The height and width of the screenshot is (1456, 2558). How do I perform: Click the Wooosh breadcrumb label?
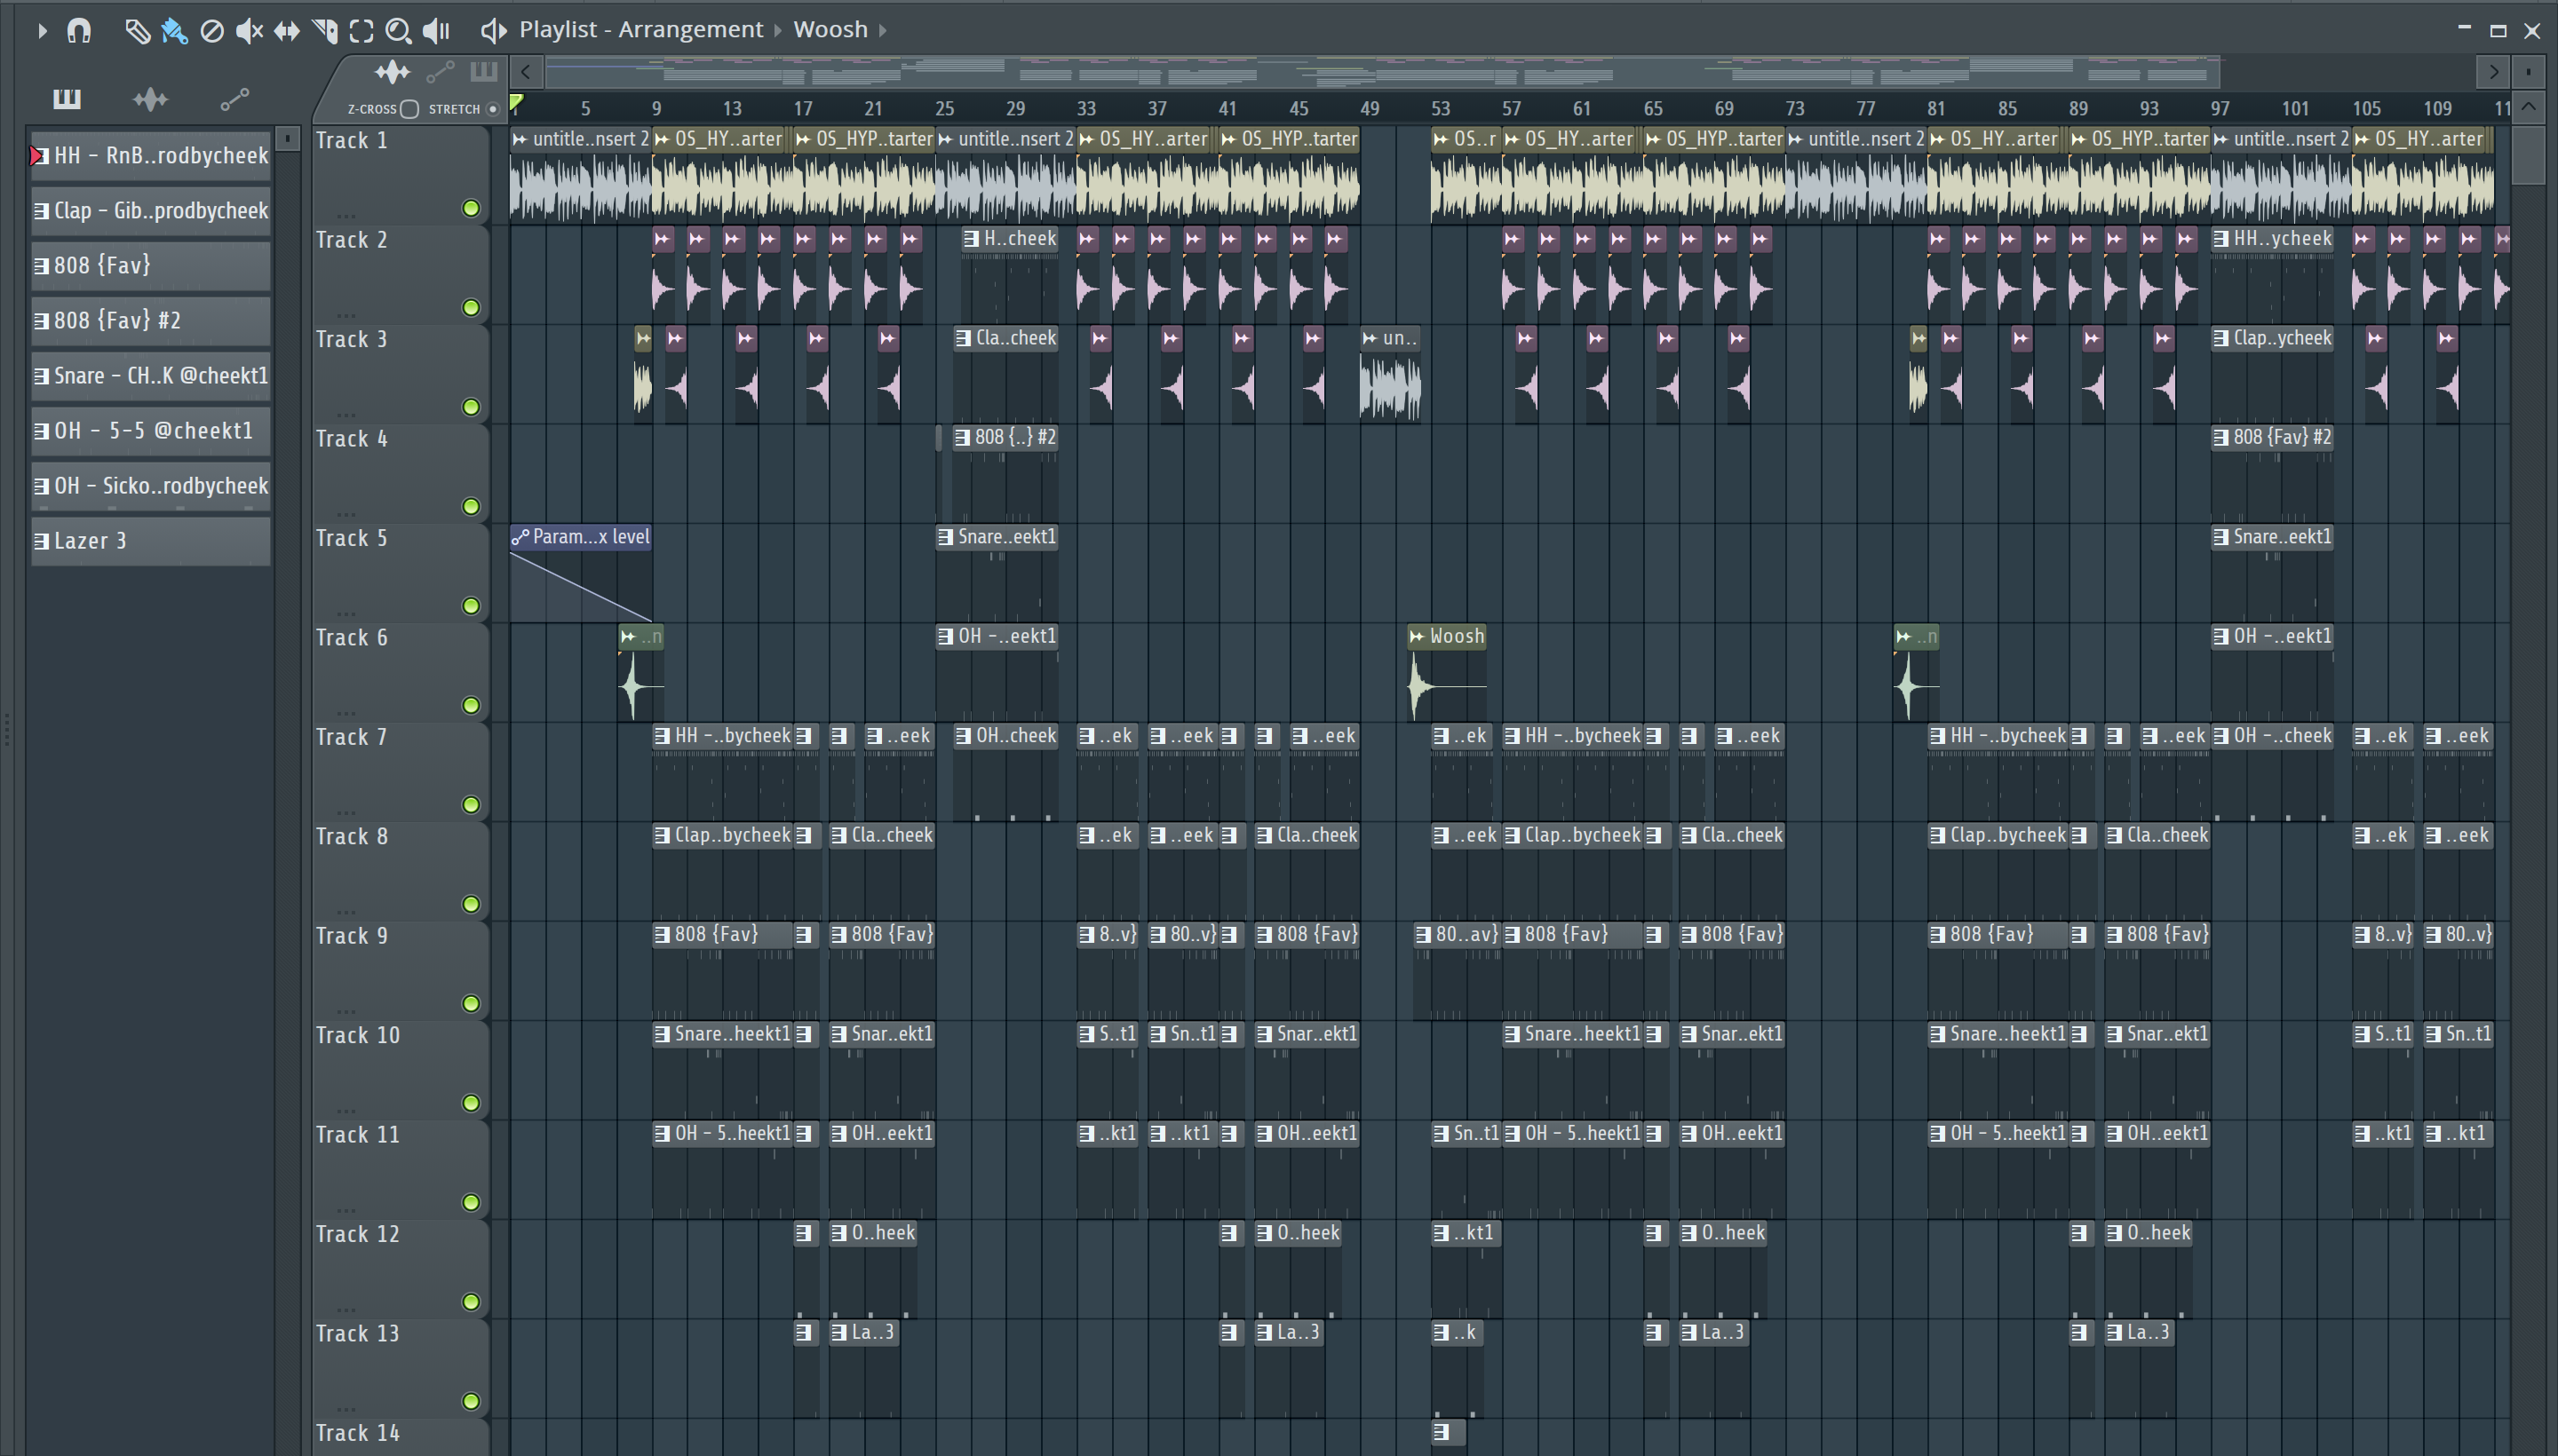830,30
